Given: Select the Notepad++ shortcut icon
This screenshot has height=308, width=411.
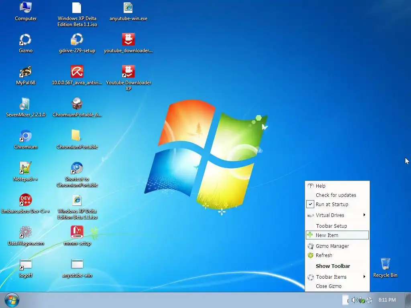Looking at the screenshot, I should pyautogui.click(x=25, y=168).
